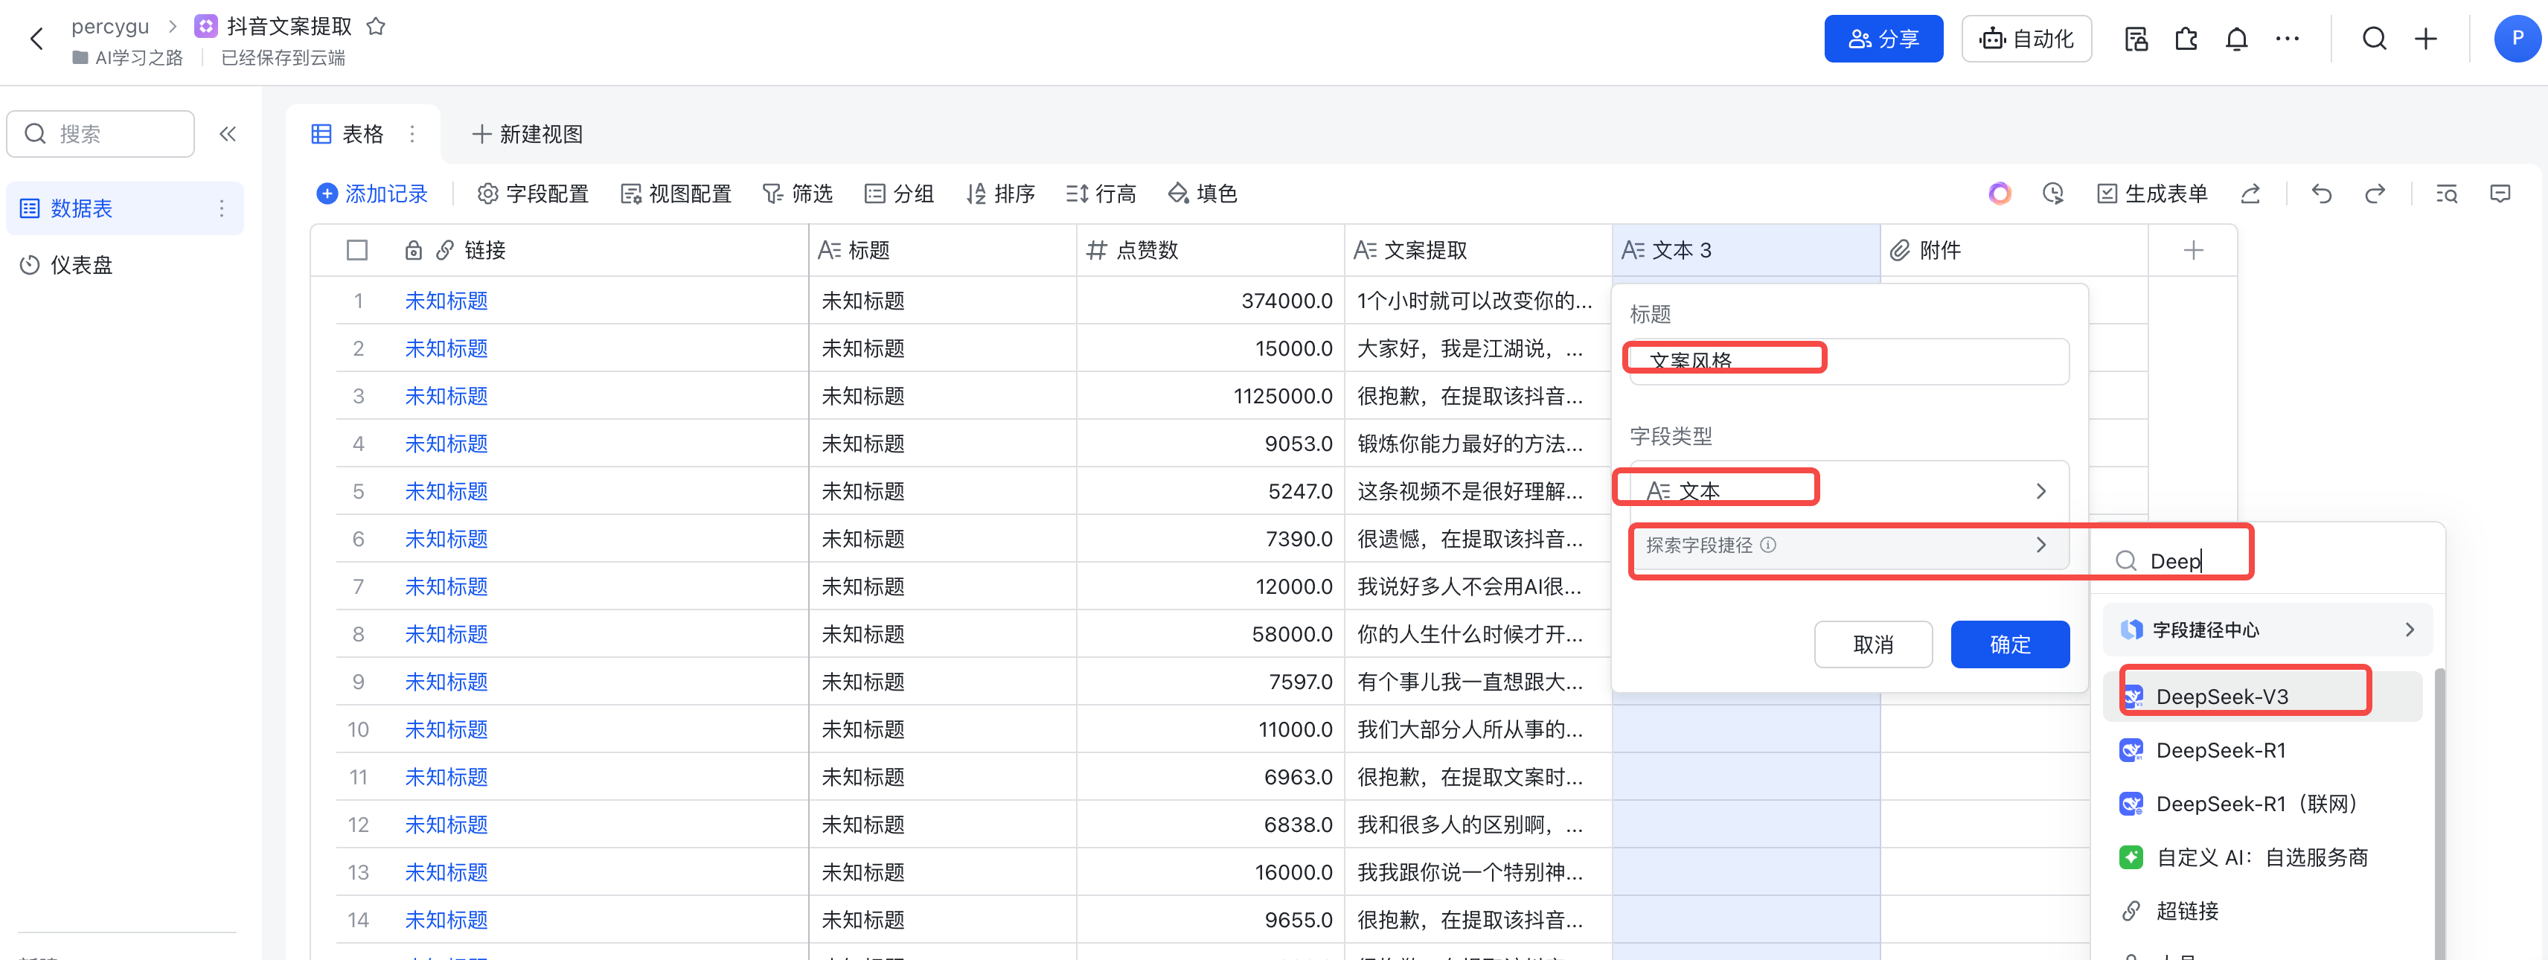Click the share arrow icon in toolbar
The width and height of the screenshot is (2548, 960).
click(x=2250, y=193)
